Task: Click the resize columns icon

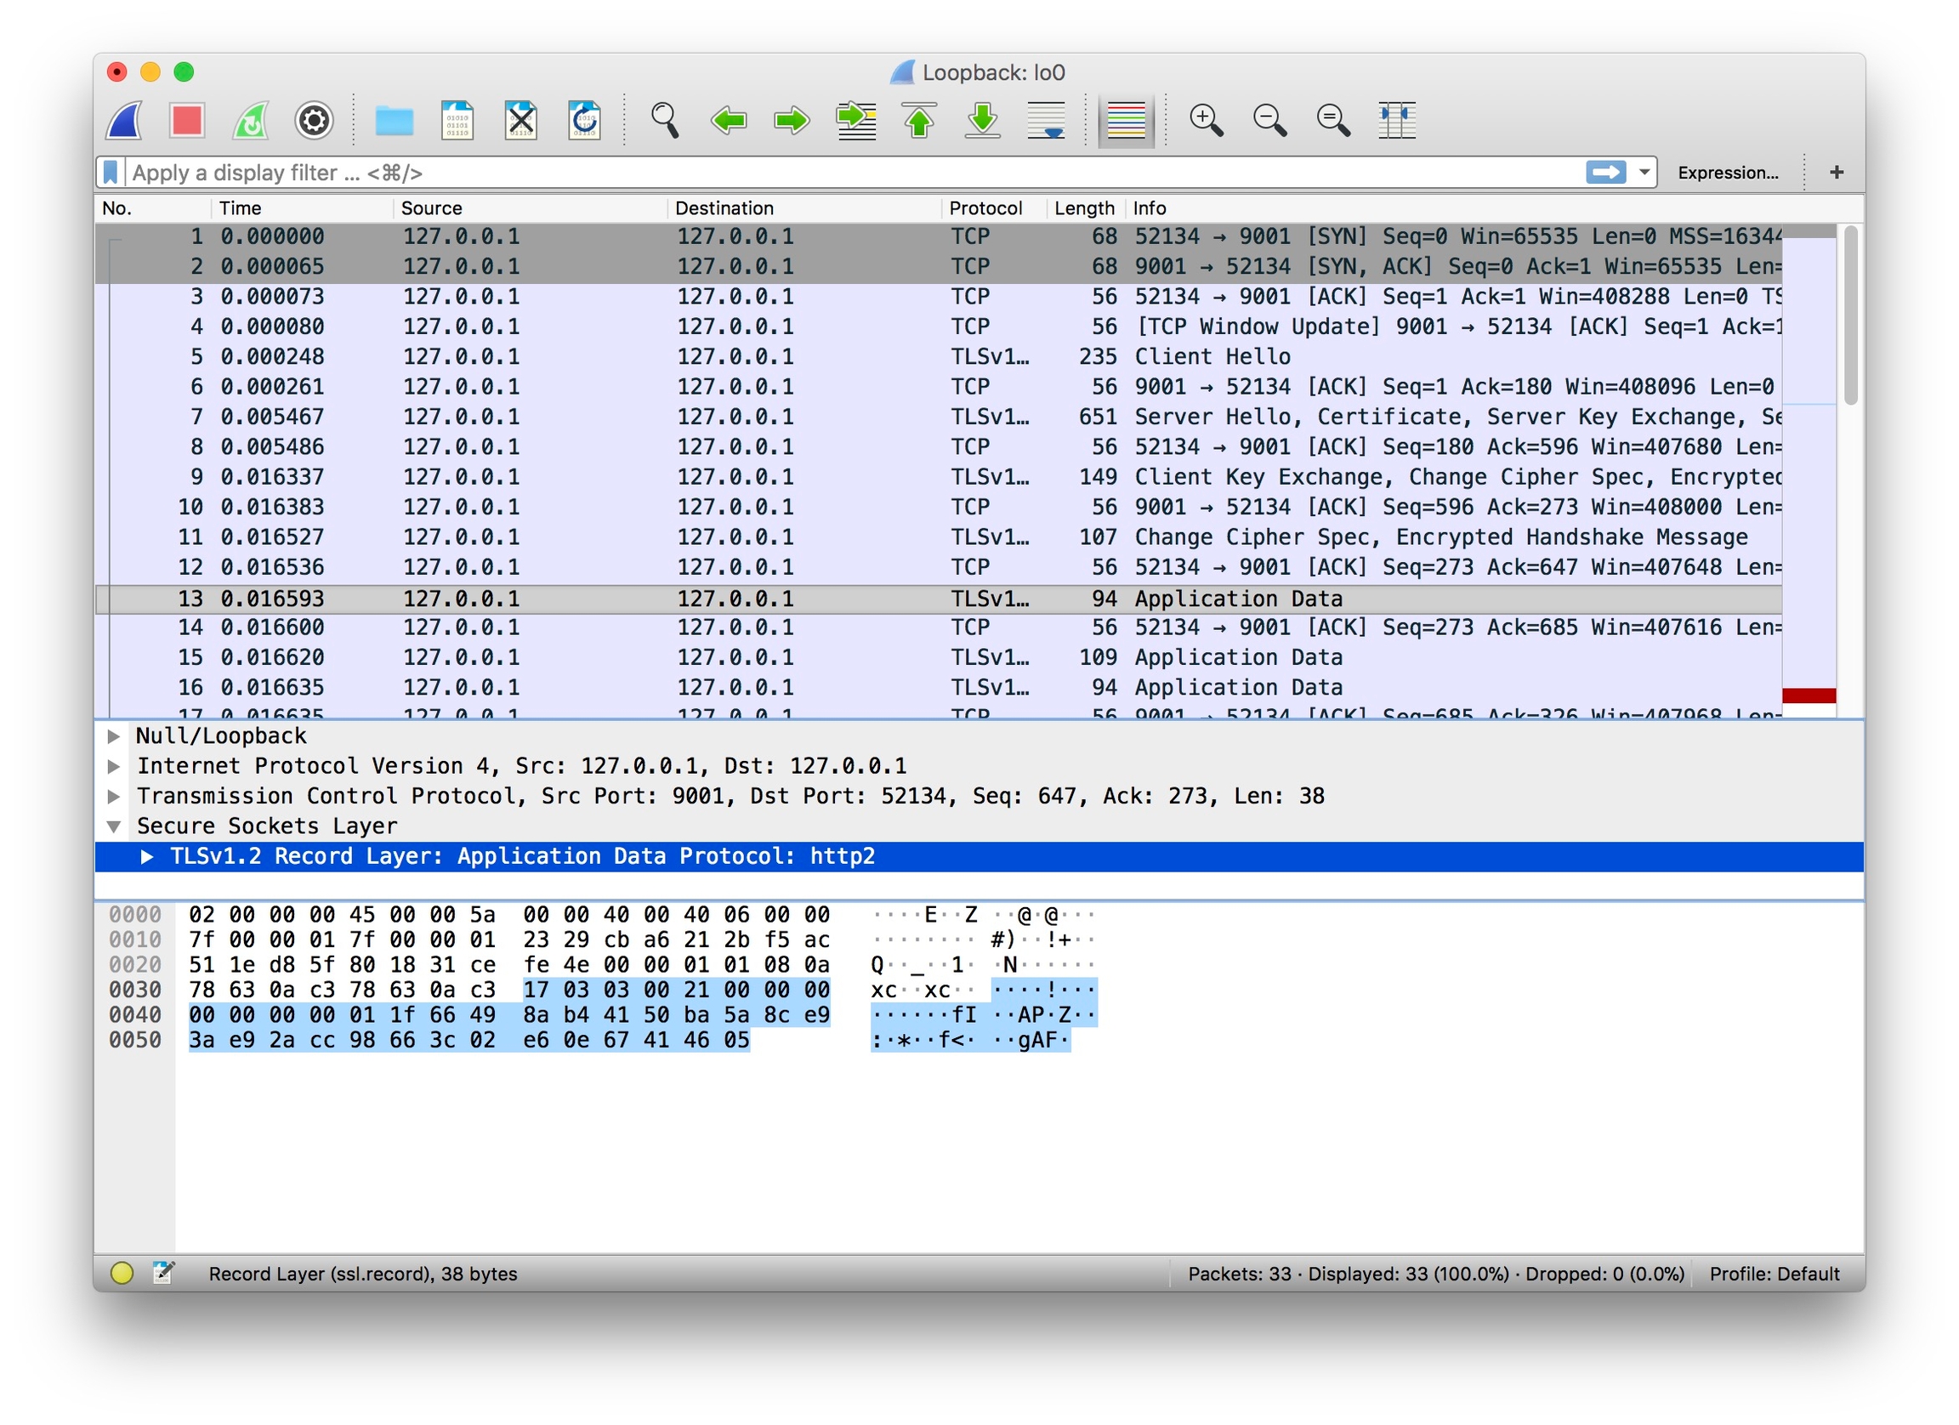Action: (1396, 120)
